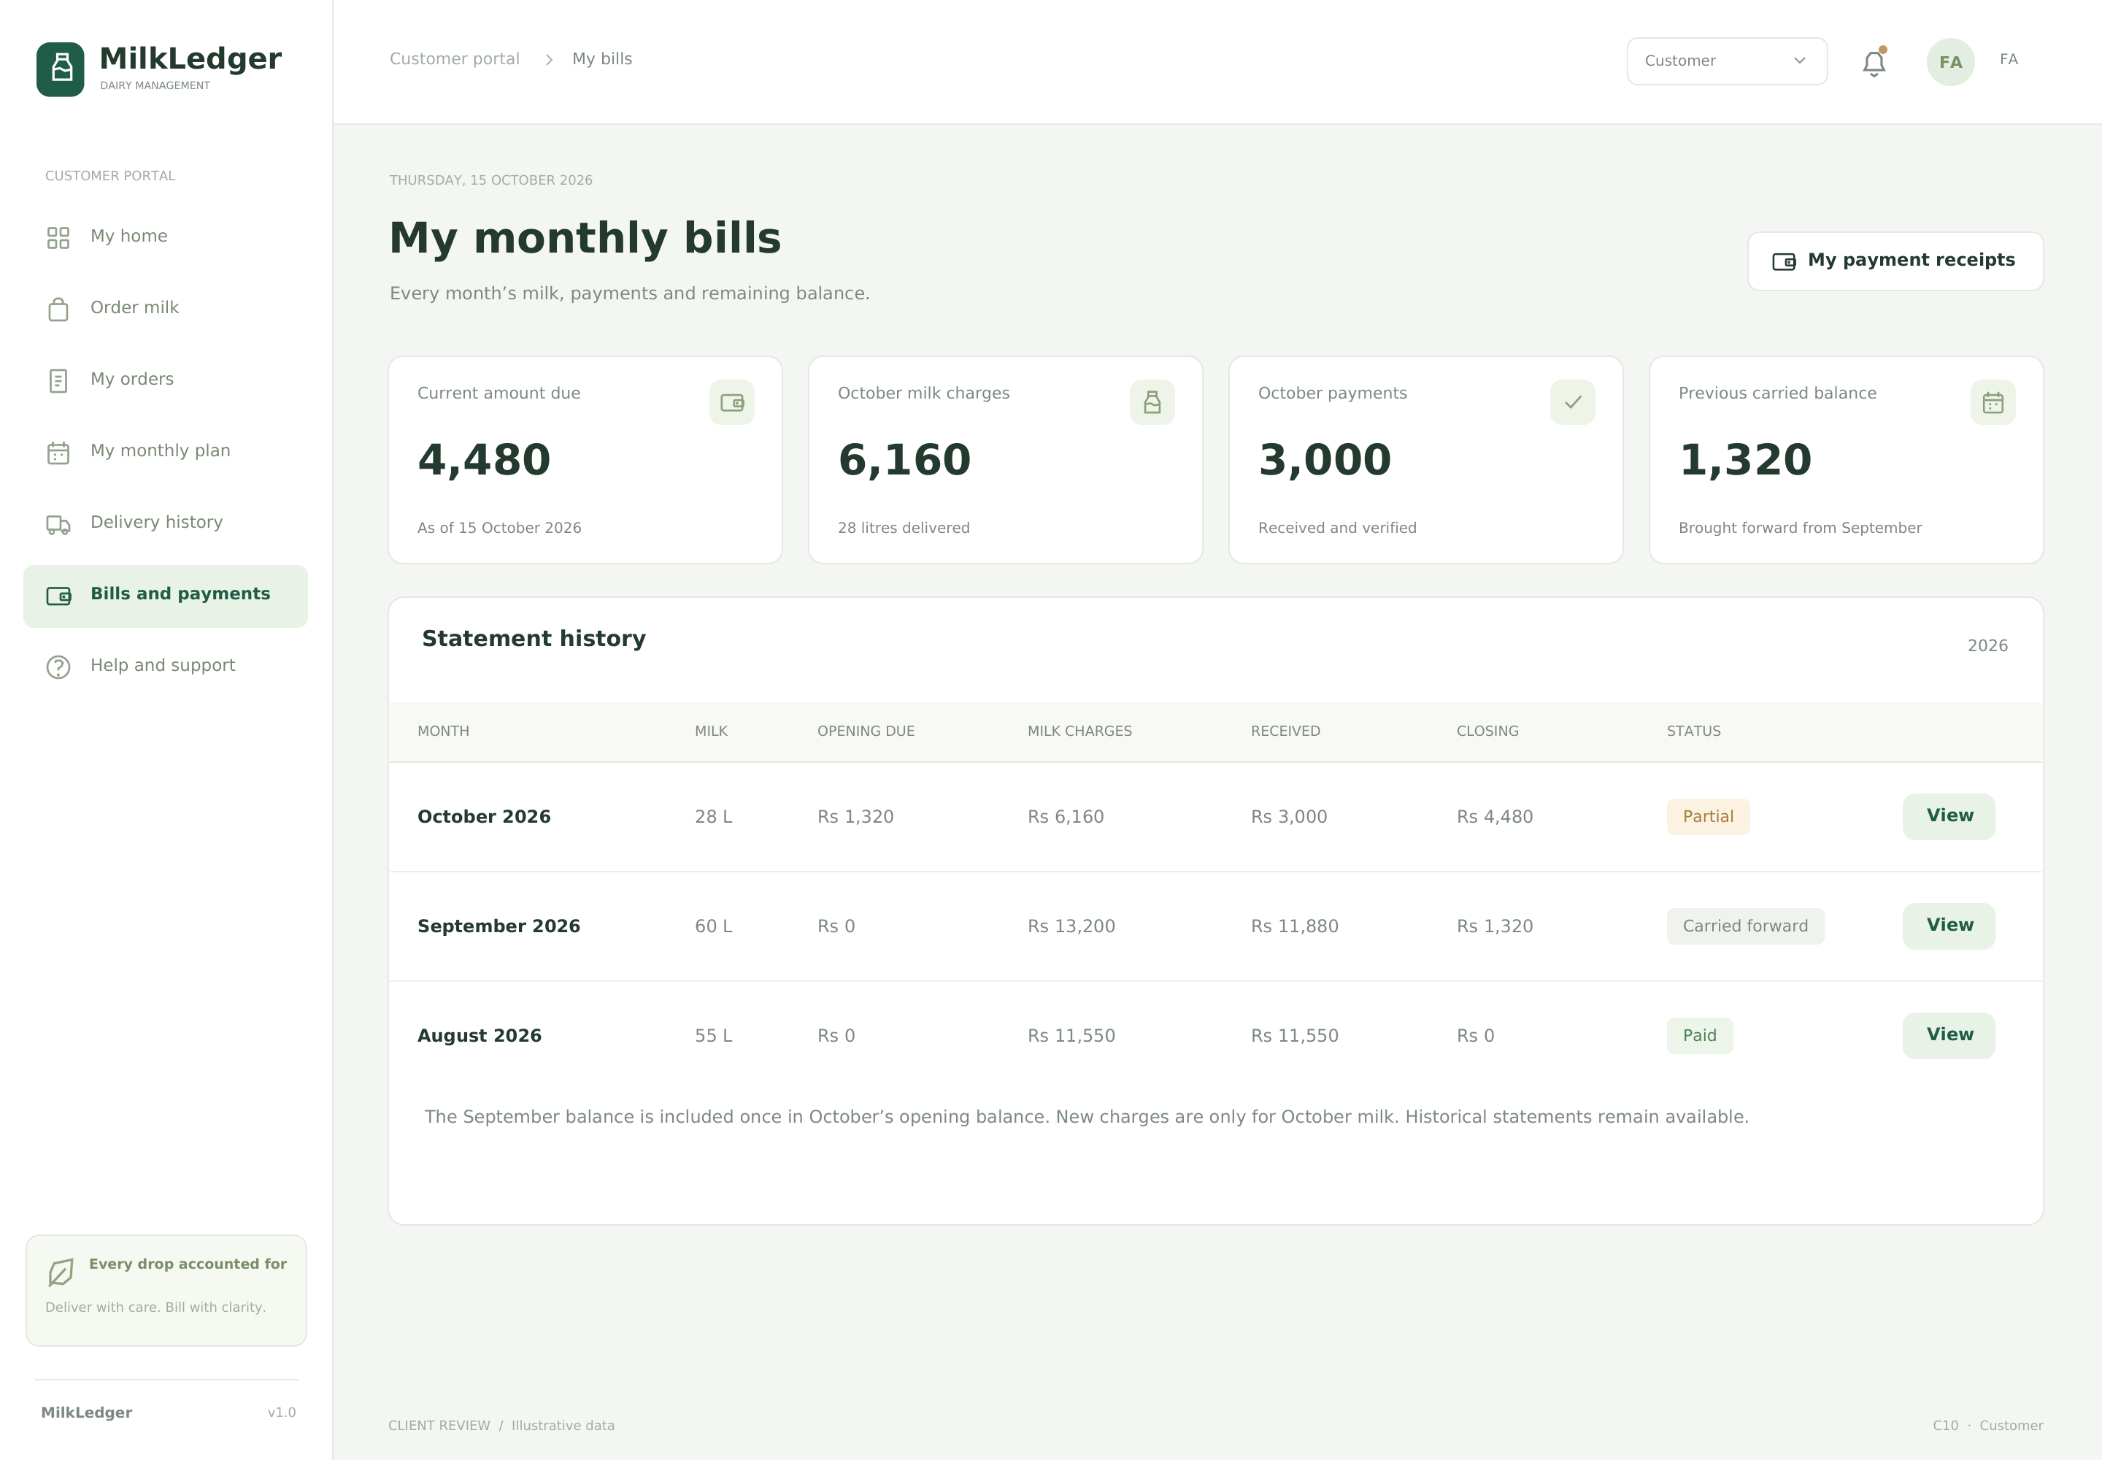
Task: Go to My home in sidebar
Action: point(166,237)
